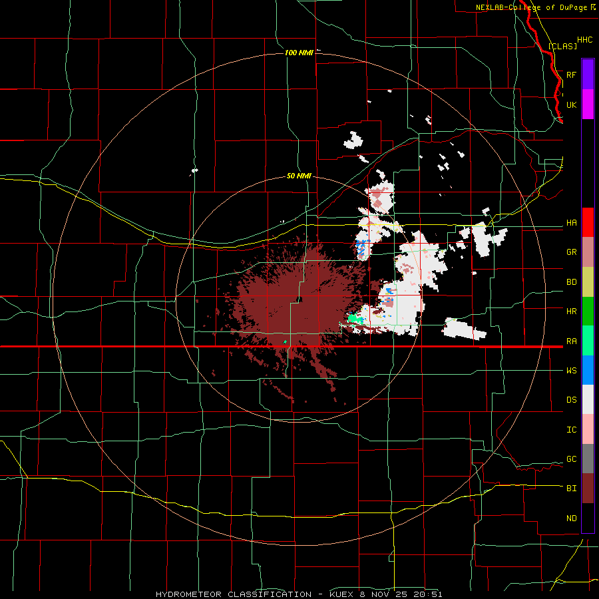
Task: Click the BD legend label
Action: tap(571, 282)
